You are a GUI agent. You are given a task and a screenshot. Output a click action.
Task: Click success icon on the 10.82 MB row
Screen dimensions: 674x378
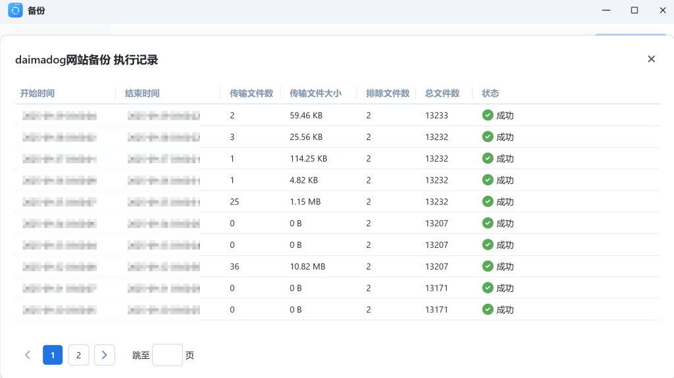[488, 266]
